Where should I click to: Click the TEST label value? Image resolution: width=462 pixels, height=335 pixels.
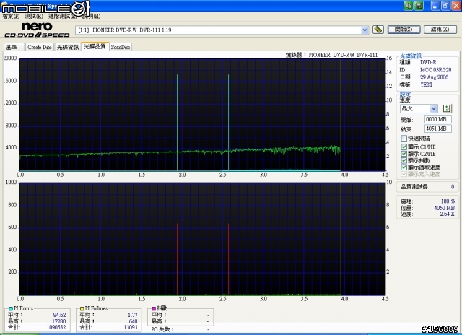click(427, 84)
